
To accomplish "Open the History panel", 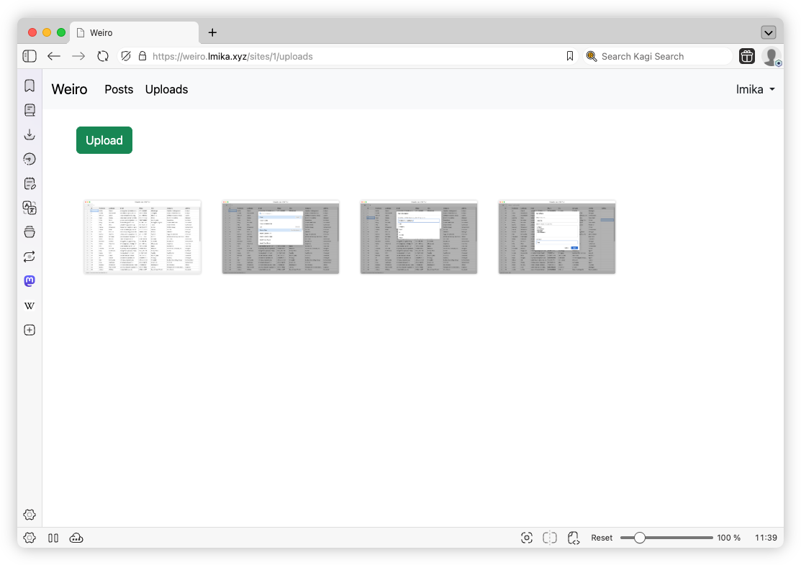I will [30, 159].
